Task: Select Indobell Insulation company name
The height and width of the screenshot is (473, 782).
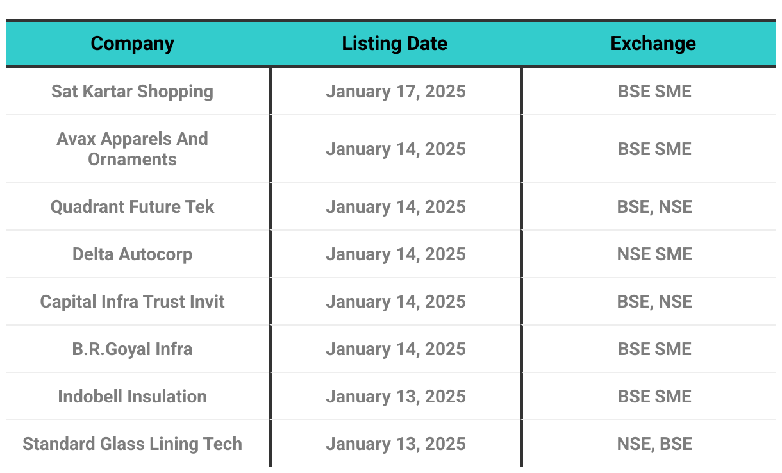Action: pos(132,396)
